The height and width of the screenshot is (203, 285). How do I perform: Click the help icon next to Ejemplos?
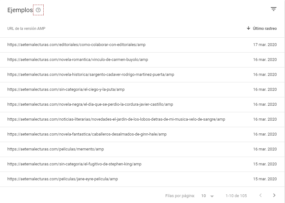coord(38,10)
